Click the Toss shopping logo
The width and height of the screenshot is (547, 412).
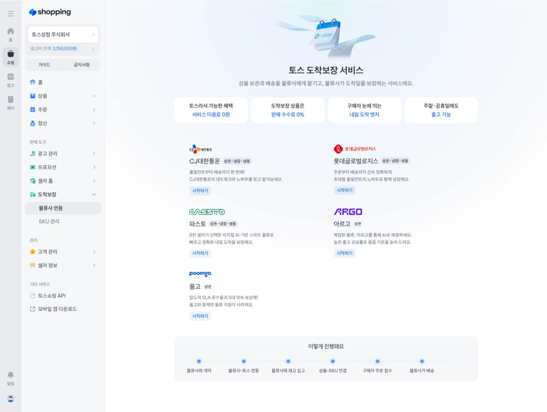[50, 12]
